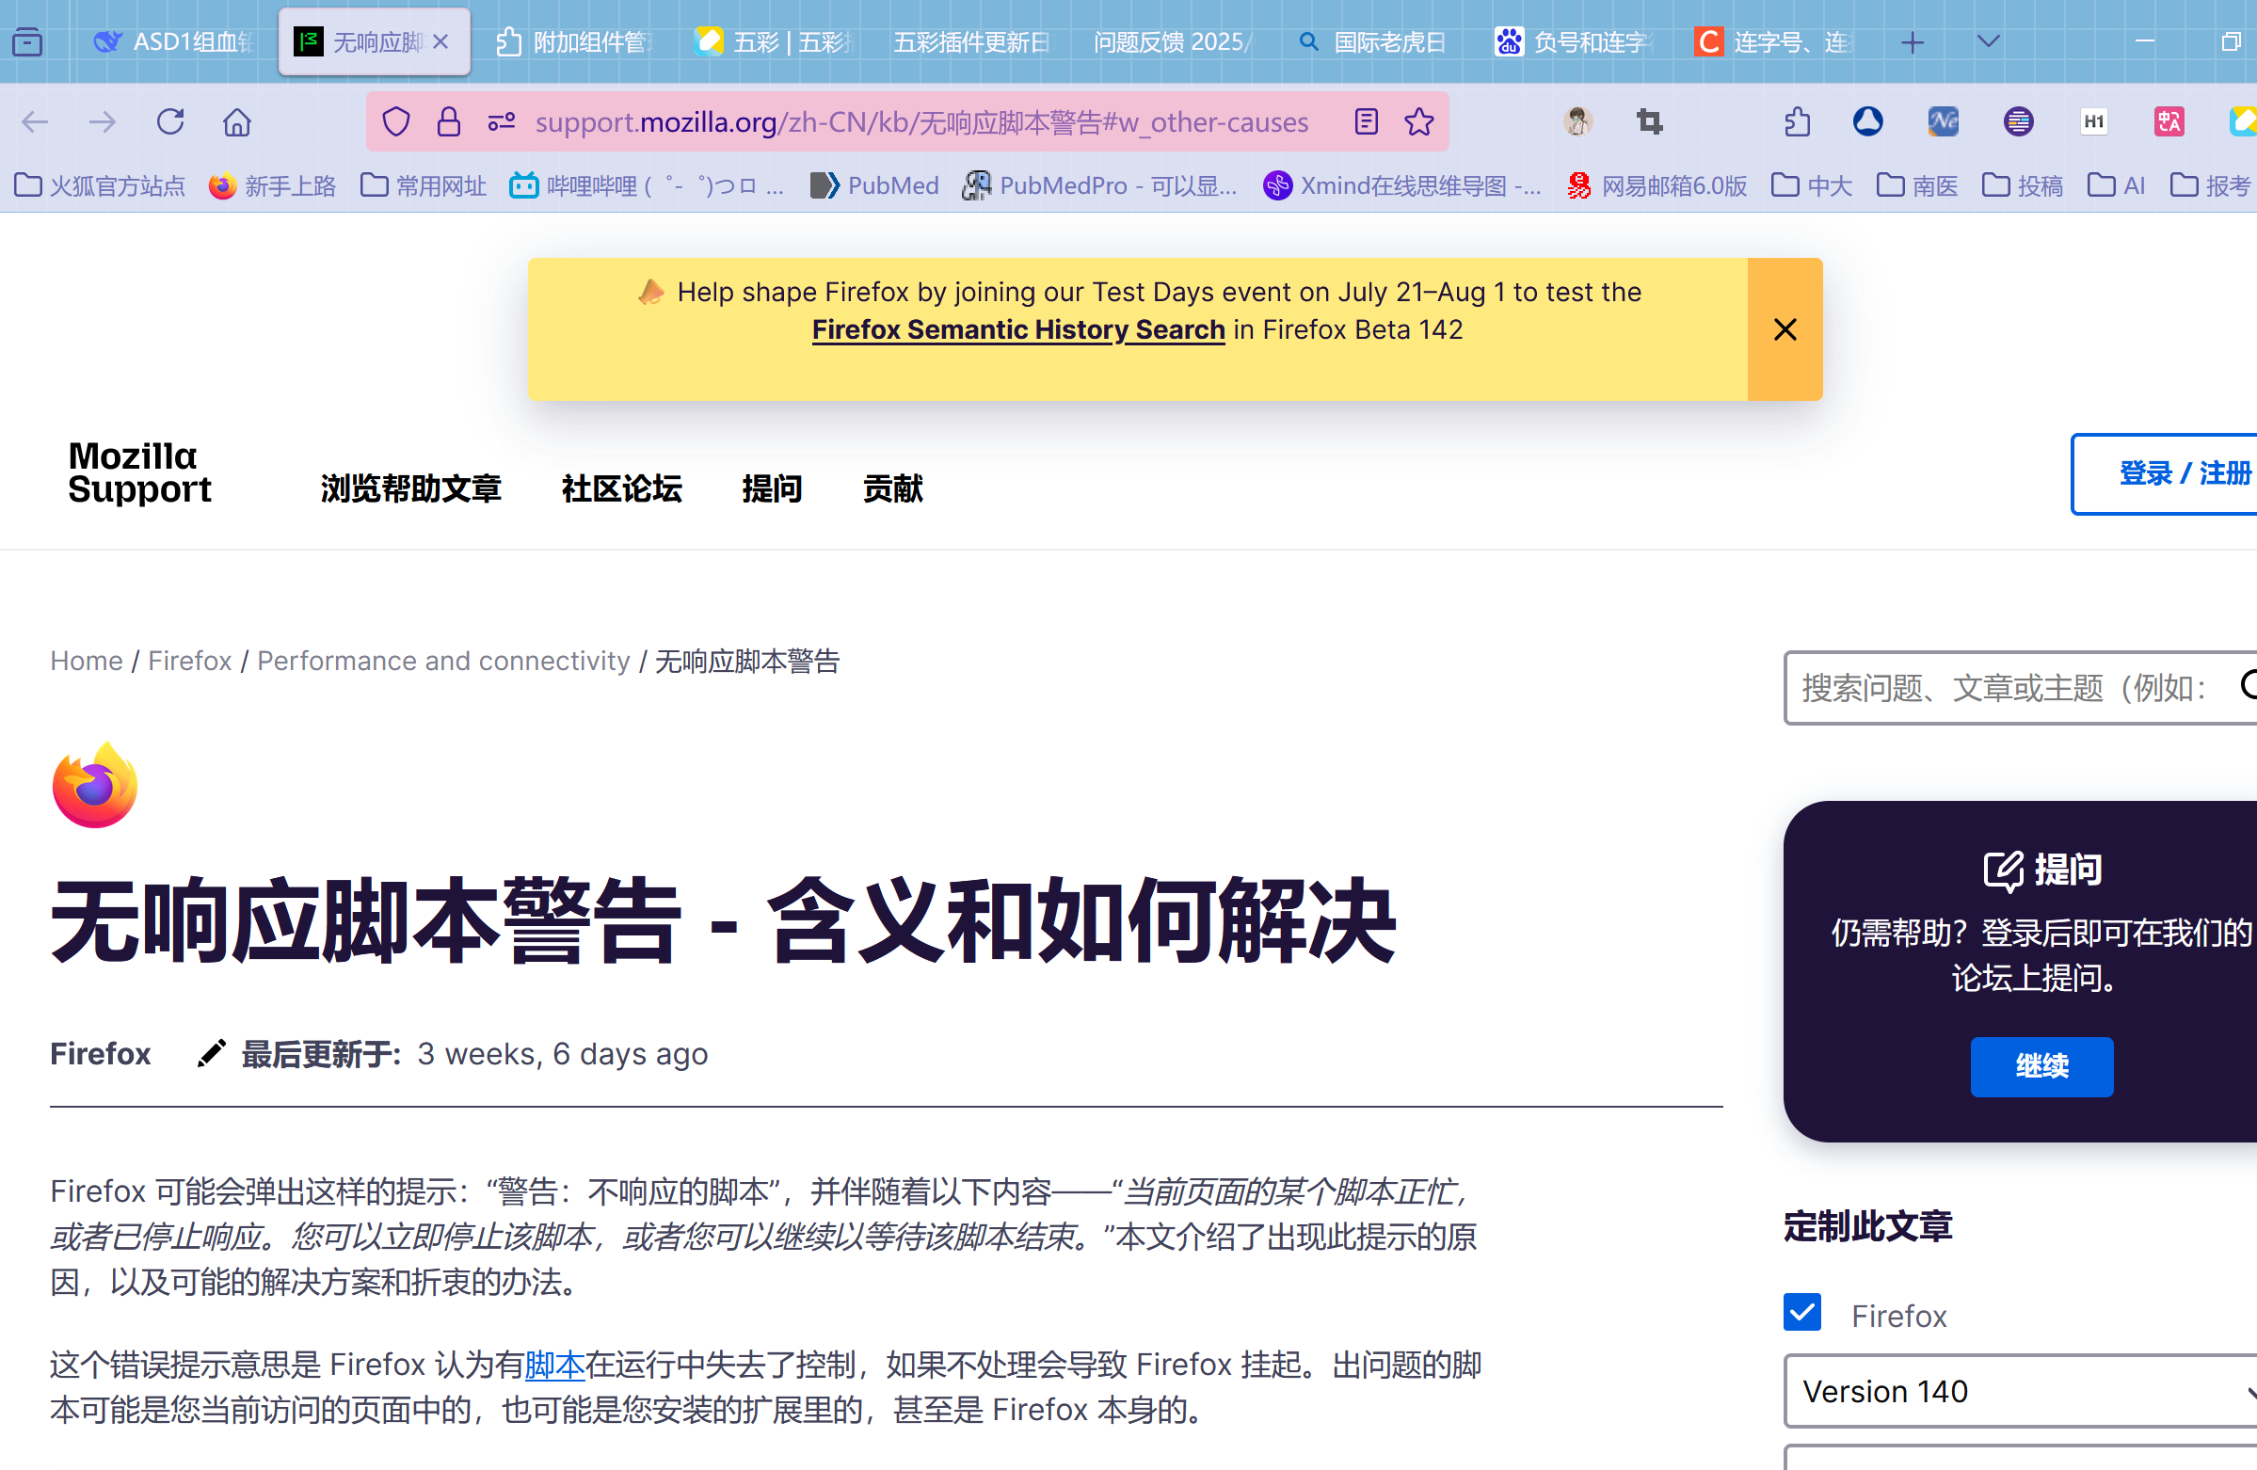This screenshot has width=2257, height=1470.
Task: Expand 南医 bookmark folder
Action: 1916,185
